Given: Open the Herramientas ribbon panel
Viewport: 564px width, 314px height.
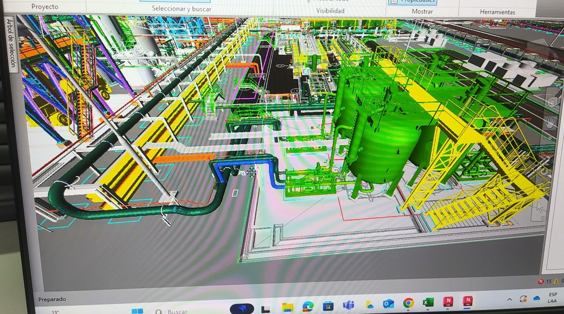Looking at the screenshot, I should [497, 12].
